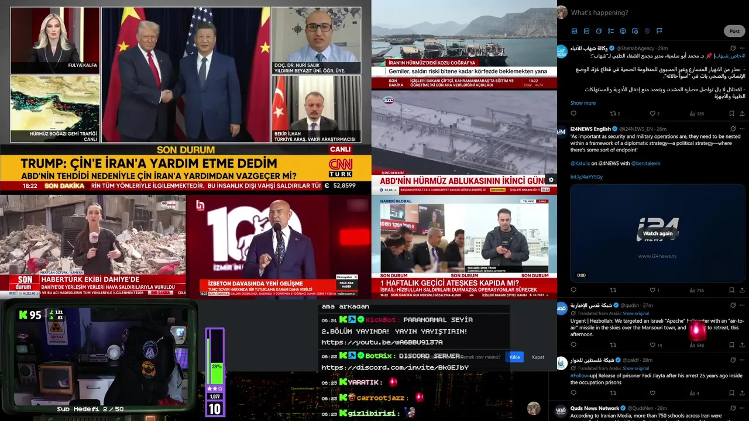The height and width of the screenshot is (421, 749).
Task: Bookmark the @paldf prisoner release post
Action: (x=731, y=393)
